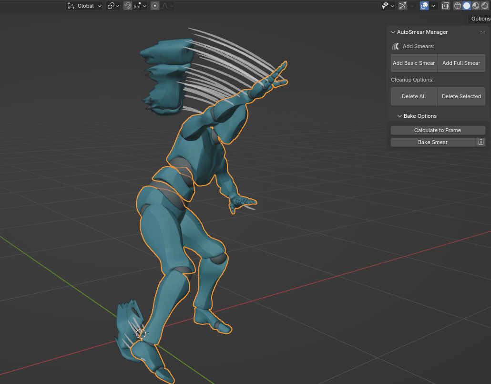Open the selectability and visibility dropdown
This screenshot has width=491, height=384.
388,6
